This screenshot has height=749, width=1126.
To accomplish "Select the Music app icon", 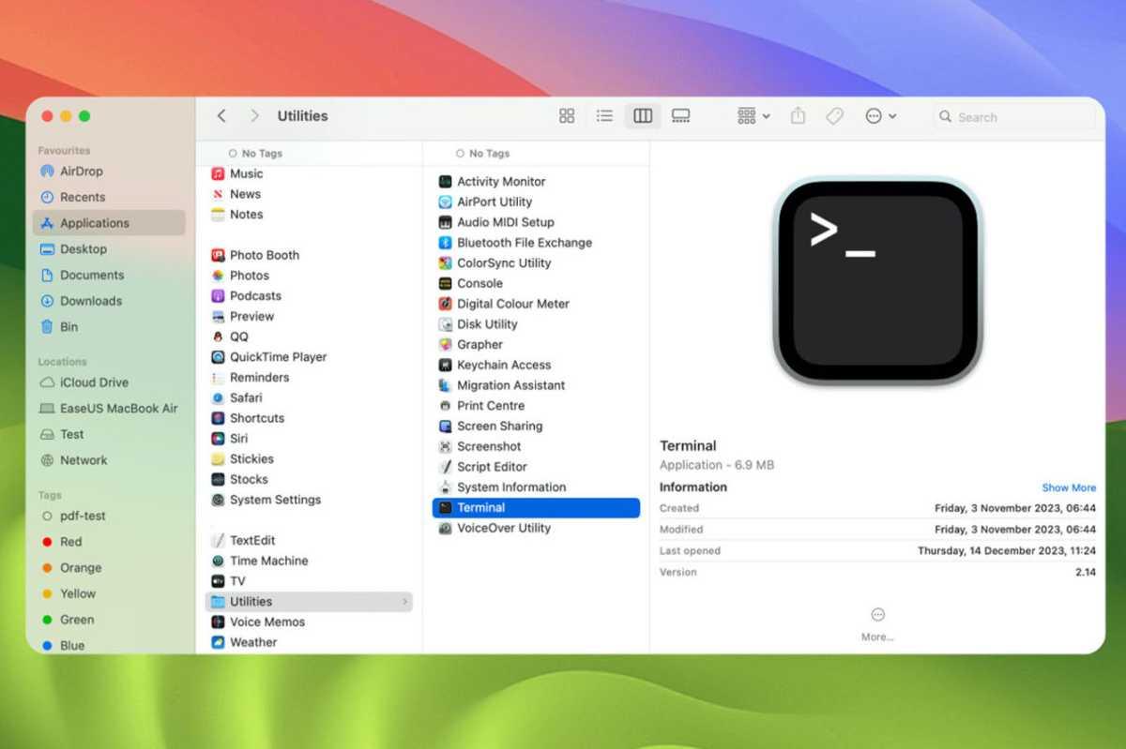I will [x=218, y=173].
